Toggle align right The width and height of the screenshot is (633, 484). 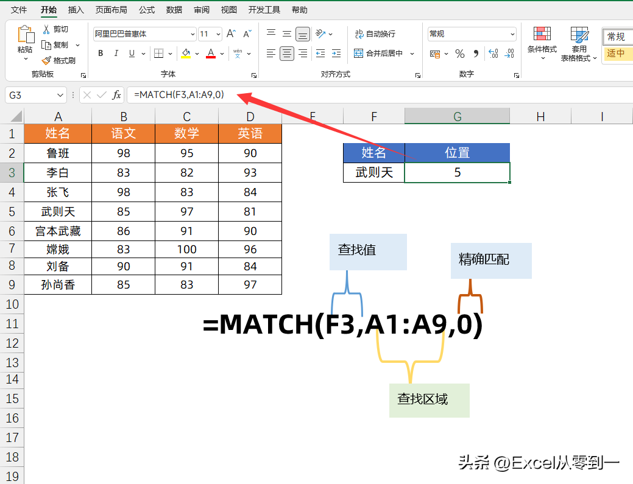point(303,53)
